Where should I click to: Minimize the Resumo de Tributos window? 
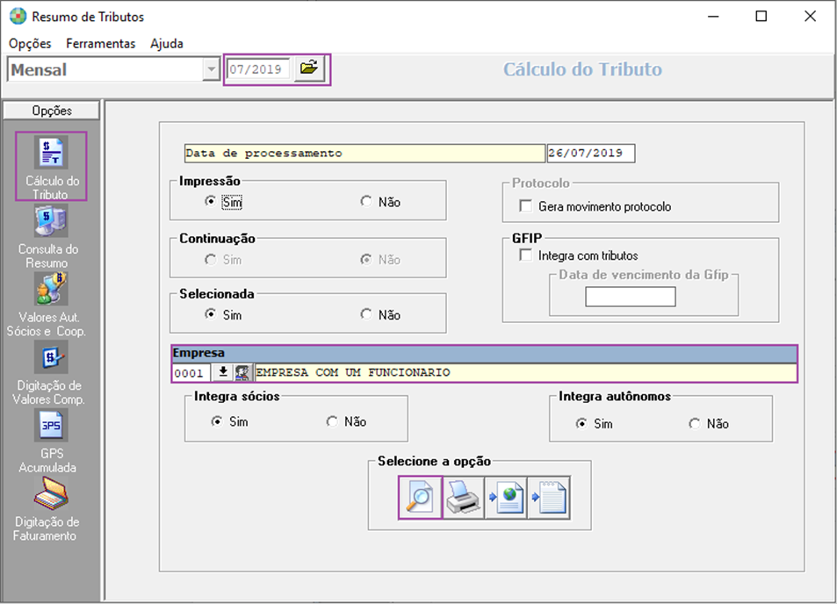(x=713, y=17)
